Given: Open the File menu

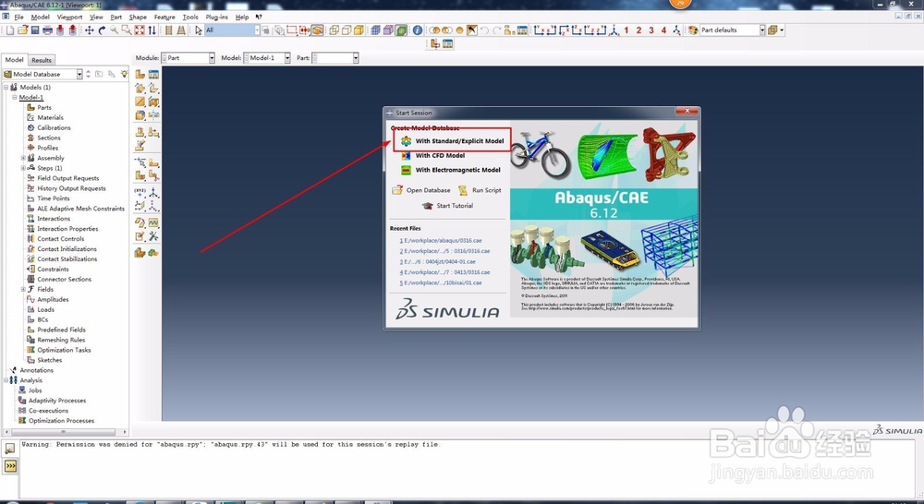Looking at the screenshot, I should click(18, 17).
